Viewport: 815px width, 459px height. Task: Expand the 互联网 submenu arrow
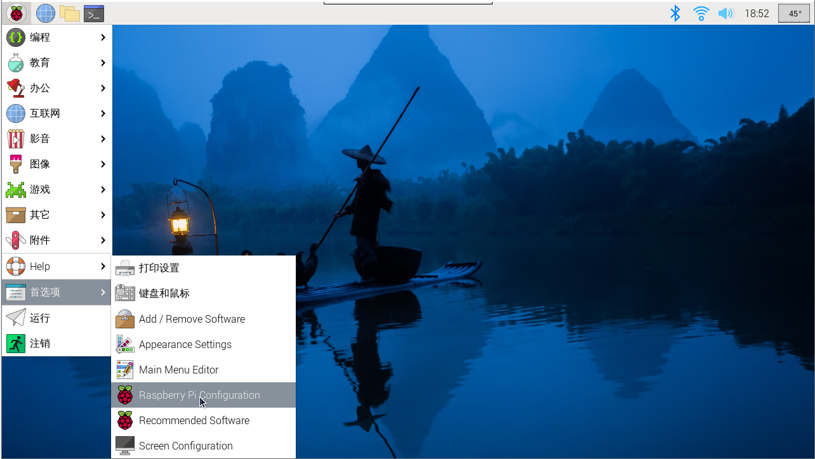pyautogui.click(x=103, y=113)
